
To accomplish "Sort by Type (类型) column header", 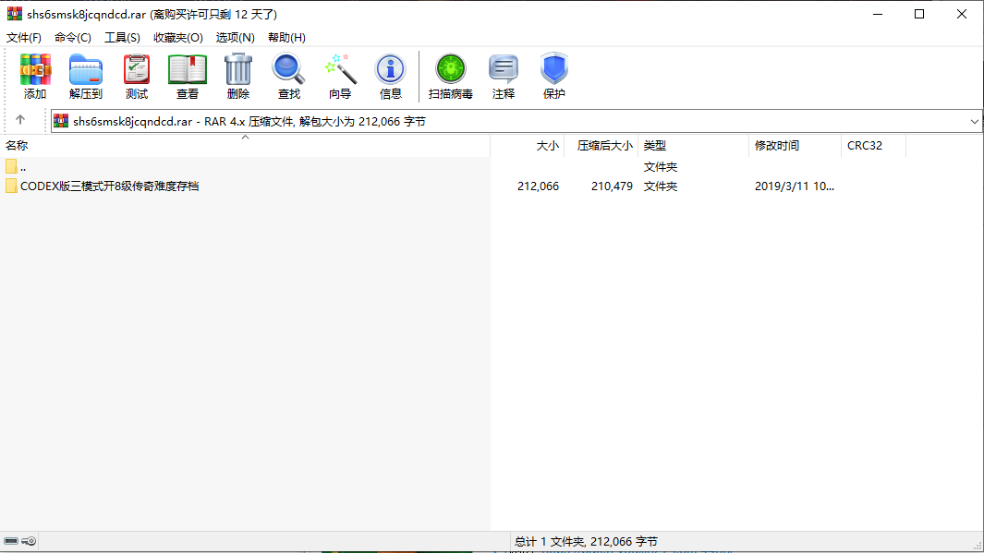I will (694, 146).
